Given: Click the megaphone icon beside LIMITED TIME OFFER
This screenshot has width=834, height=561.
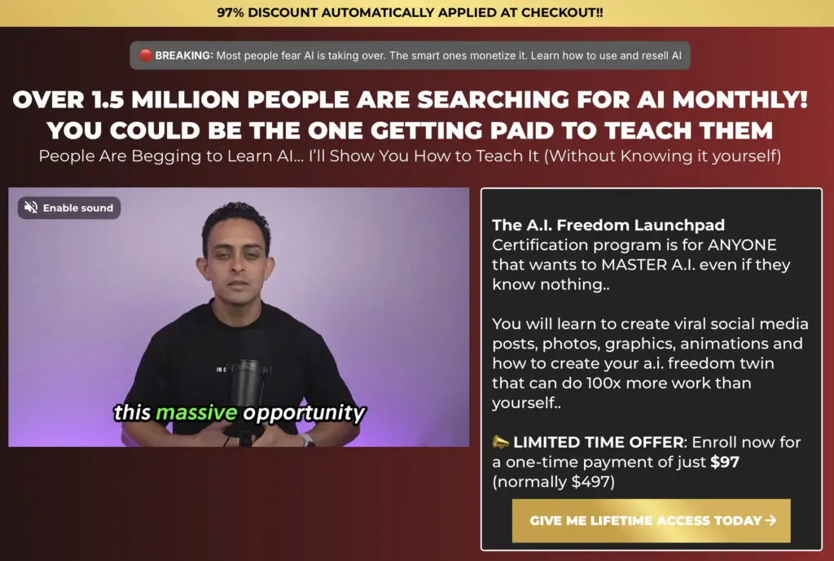Looking at the screenshot, I should click(x=501, y=442).
